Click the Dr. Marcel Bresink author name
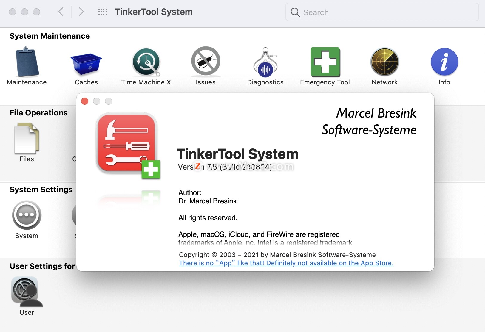The height and width of the screenshot is (332, 485). (x=208, y=201)
